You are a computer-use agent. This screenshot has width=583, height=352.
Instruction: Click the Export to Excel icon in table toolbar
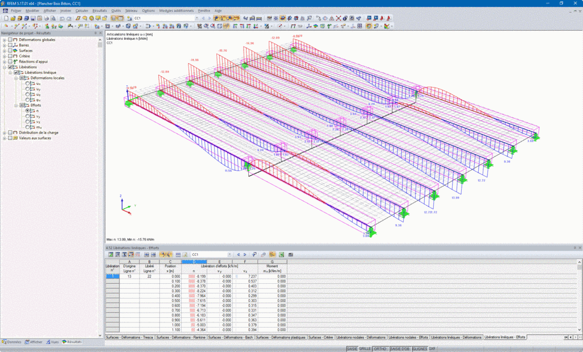(x=281, y=254)
